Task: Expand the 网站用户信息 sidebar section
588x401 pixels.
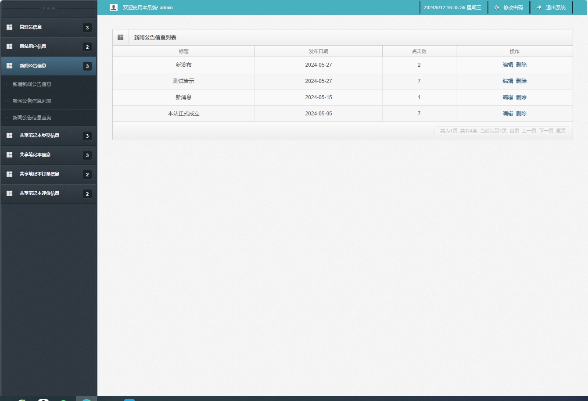Action: tap(48, 47)
